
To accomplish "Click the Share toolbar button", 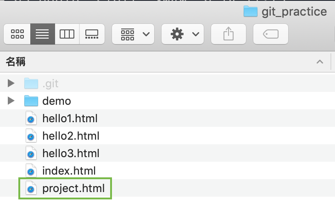I will 229,34.
